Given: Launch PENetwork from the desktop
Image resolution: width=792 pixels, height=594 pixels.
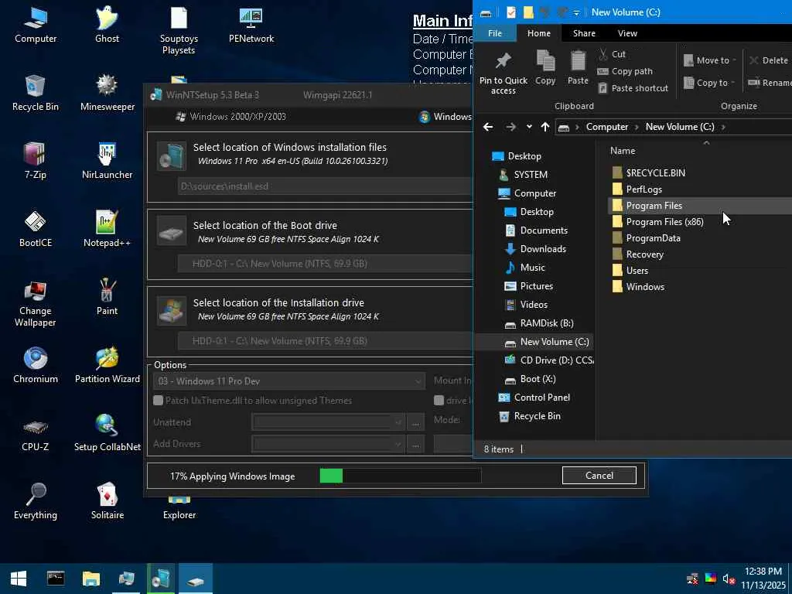Looking at the screenshot, I should [251, 24].
